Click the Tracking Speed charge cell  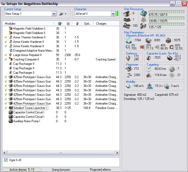pyautogui.click(x=105, y=59)
